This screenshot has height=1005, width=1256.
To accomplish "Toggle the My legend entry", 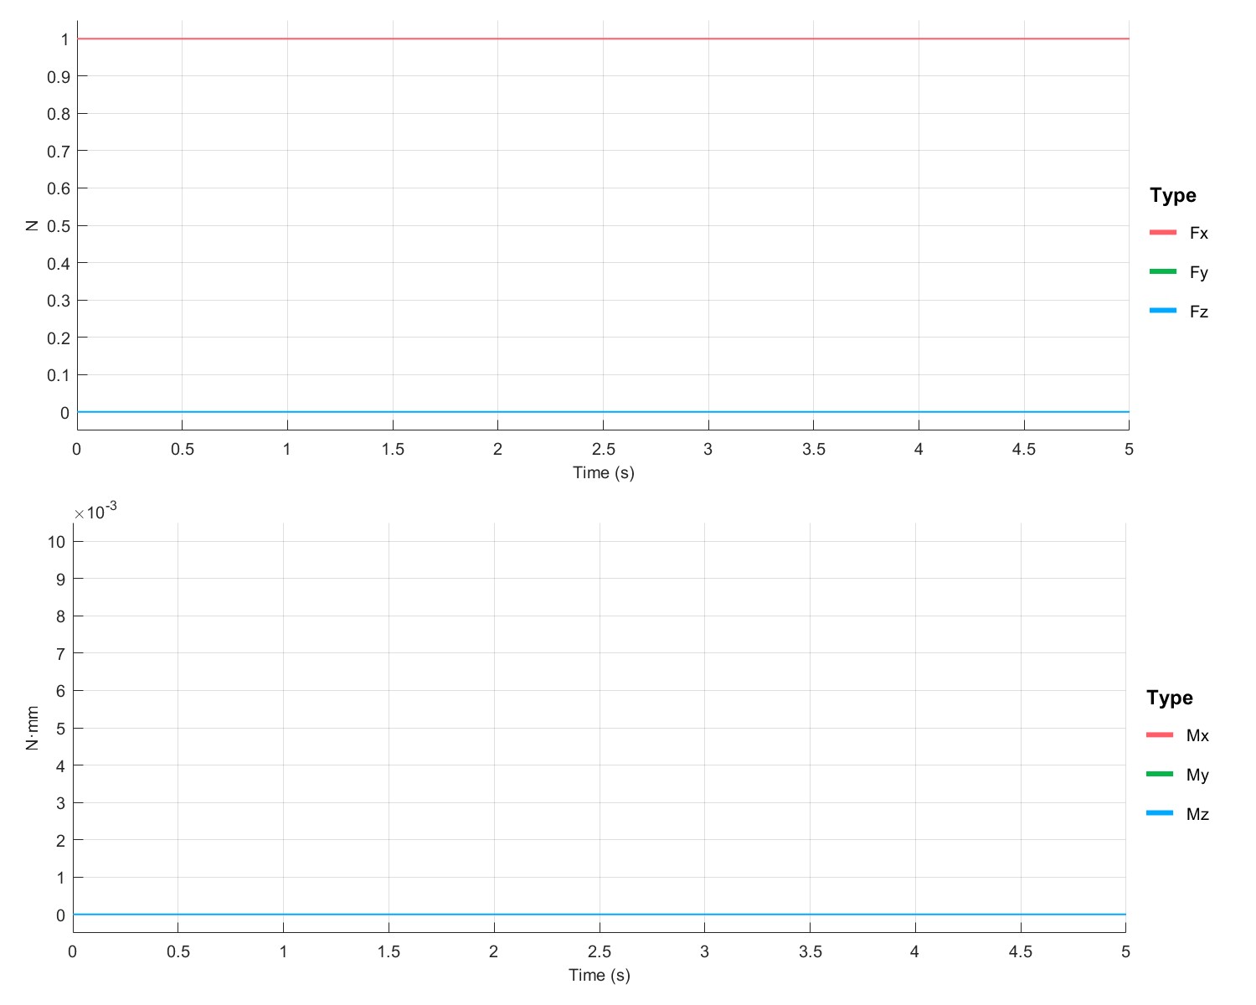I will coord(1177,775).
